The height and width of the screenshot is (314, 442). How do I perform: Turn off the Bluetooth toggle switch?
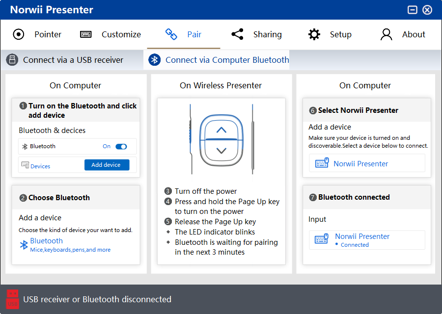(x=121, y=146)
